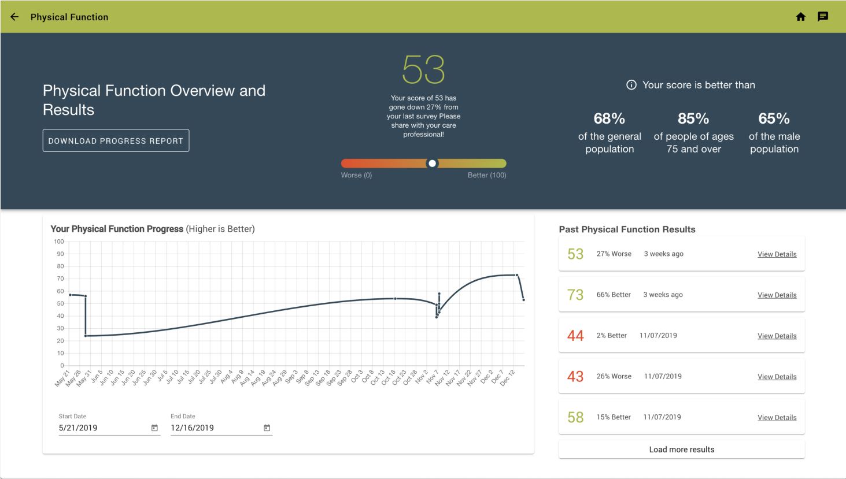This screenshot has height=479, width=846.
Task: Open View Details for score 44
Action: pyautogui.click(x=777, y=336)
